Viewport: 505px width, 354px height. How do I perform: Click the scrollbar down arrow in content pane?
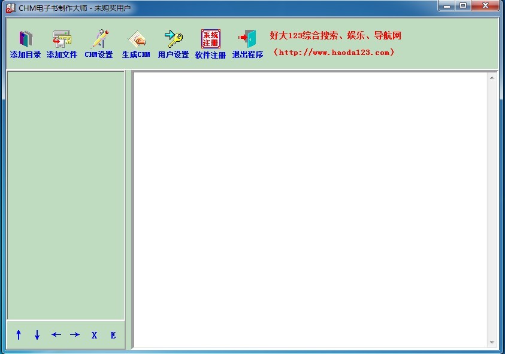click(492, 343)
